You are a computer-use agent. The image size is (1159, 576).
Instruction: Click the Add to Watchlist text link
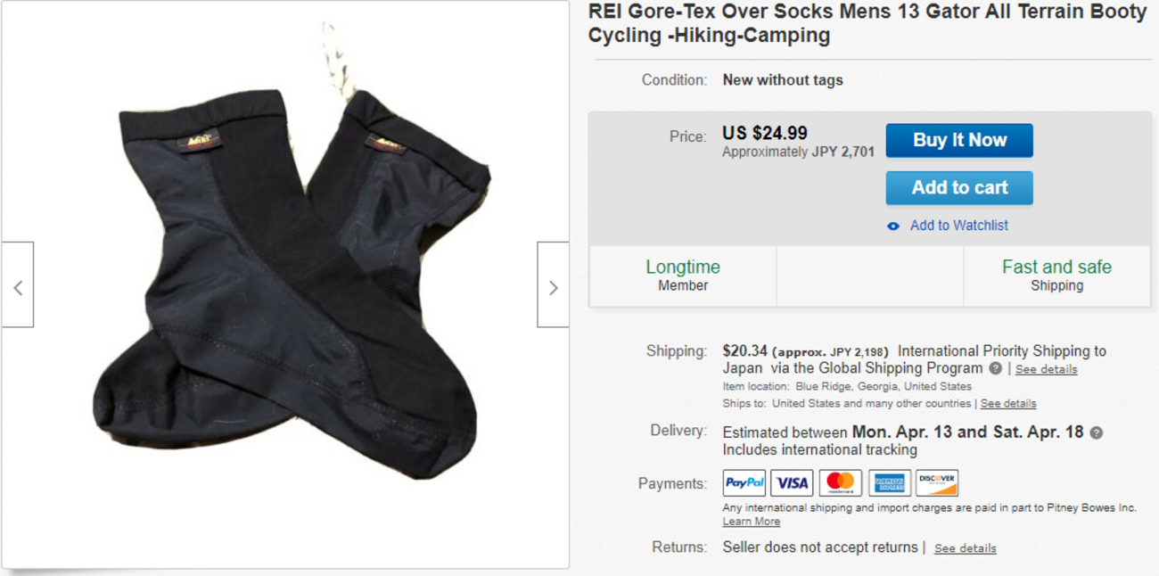(x=958, y=226)
